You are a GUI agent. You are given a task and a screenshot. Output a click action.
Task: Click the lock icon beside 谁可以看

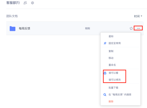point(105,73)
